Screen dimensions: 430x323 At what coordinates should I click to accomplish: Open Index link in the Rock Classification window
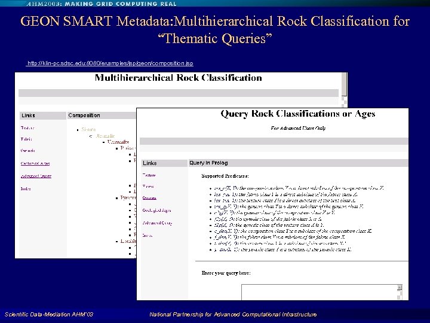26,188
